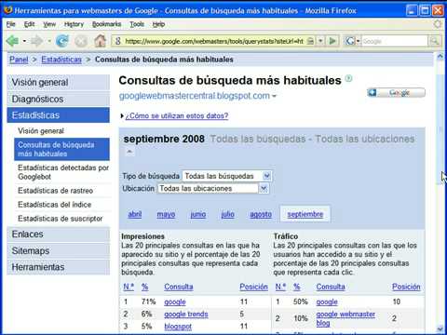447x335 pixels.
Task: Click the URL address bar field
Action: coord(214,41)
